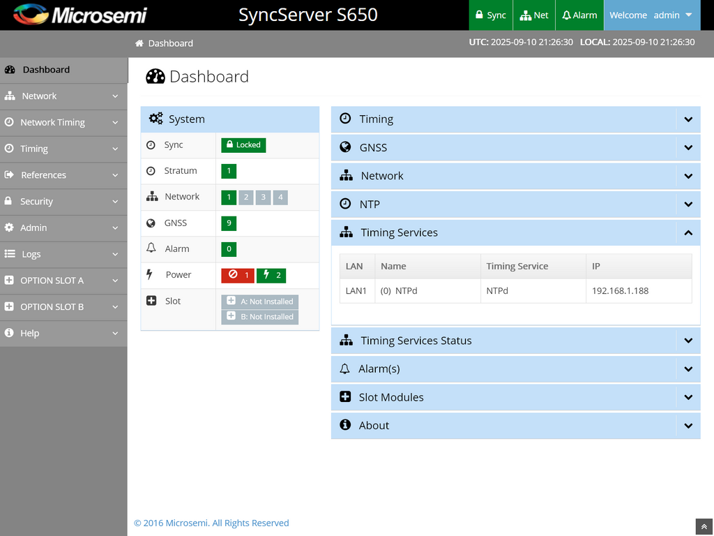Expand the Alarm(s) panel
Screen dimensions: 714x536
pos(515,368)
